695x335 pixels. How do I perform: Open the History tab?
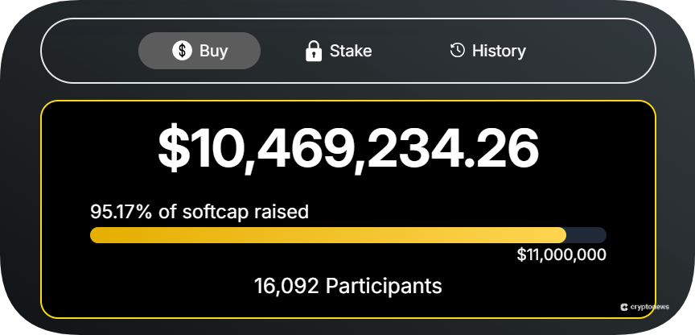499,51
